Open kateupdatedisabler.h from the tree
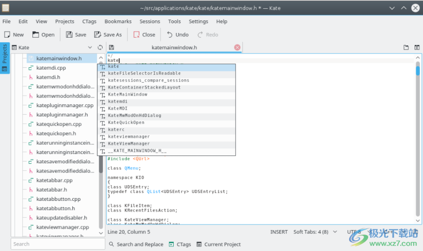 61,218
